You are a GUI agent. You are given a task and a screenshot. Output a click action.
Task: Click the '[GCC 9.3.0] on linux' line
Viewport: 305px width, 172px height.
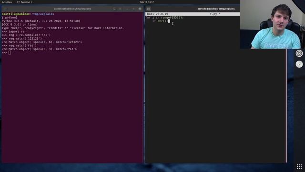coord(19,24)
